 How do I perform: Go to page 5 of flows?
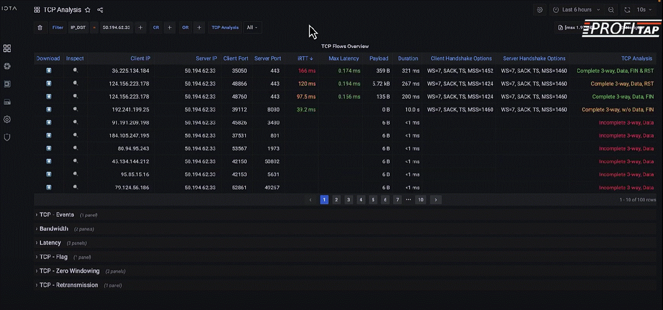373,200
